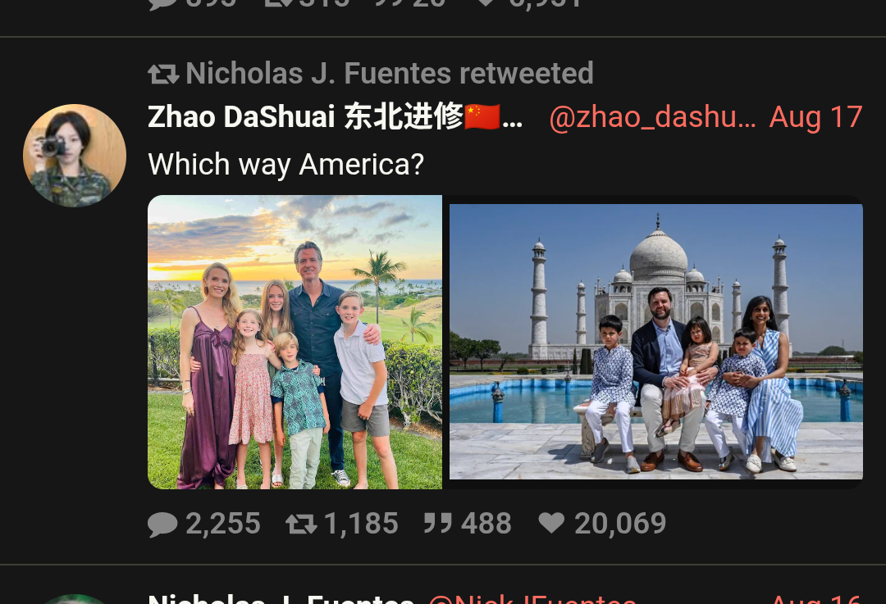This screenshot has height=604, width=886.
Task: Click the 20,069 likes count
Action: click(x=620, y=524)
